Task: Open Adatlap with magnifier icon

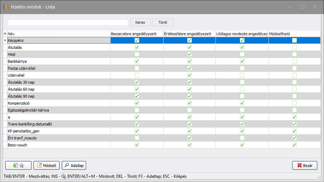Action: point(74,165)
